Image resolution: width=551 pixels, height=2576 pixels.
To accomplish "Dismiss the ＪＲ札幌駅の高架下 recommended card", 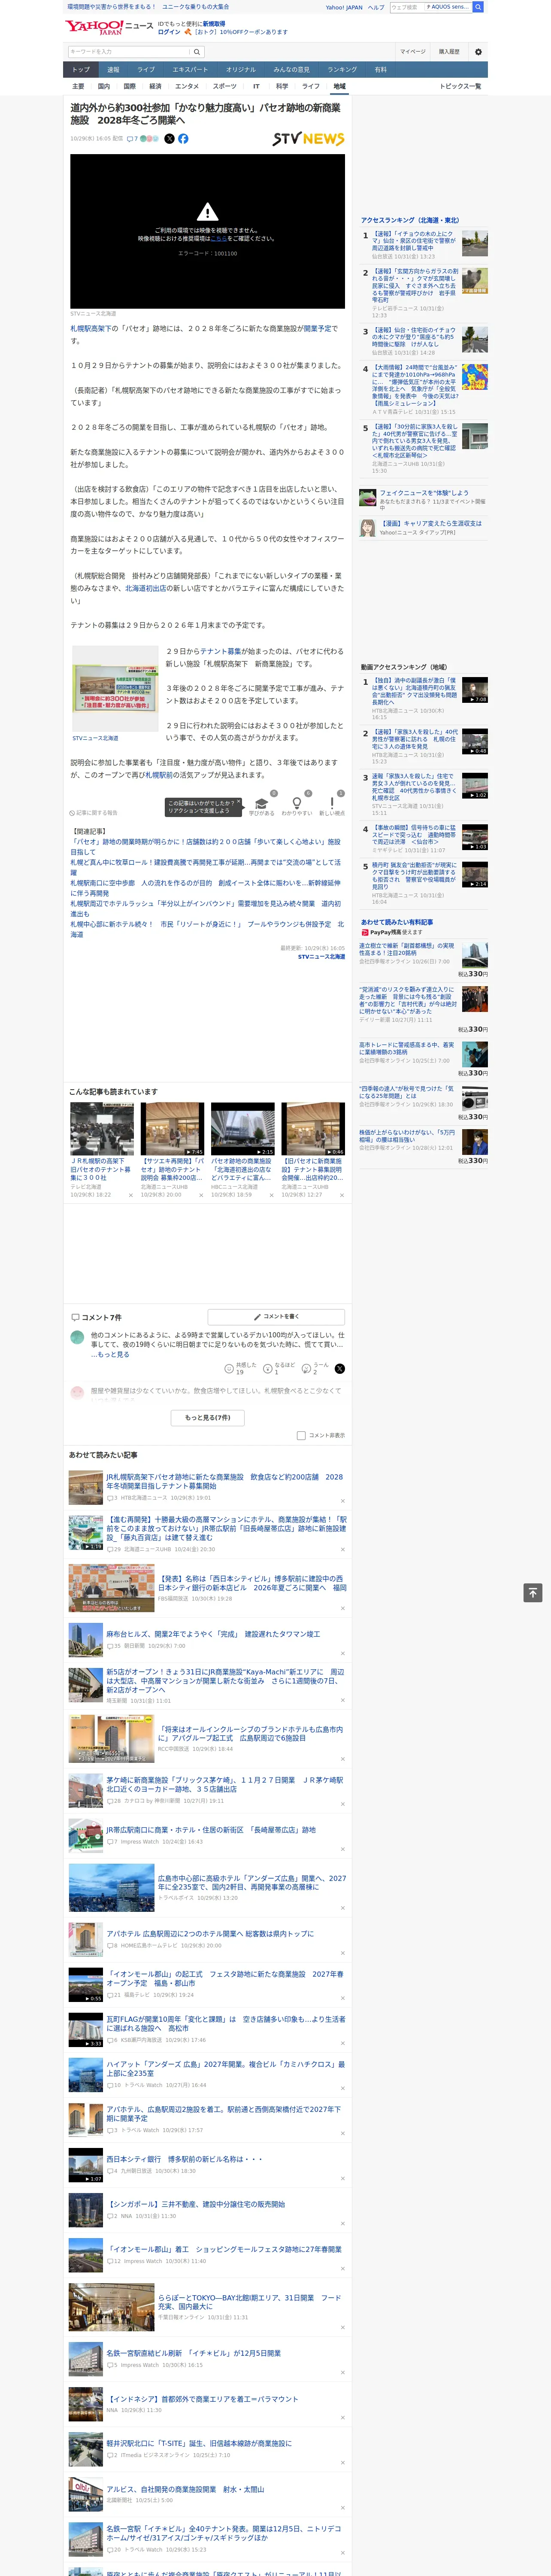I will point(130,1195).
